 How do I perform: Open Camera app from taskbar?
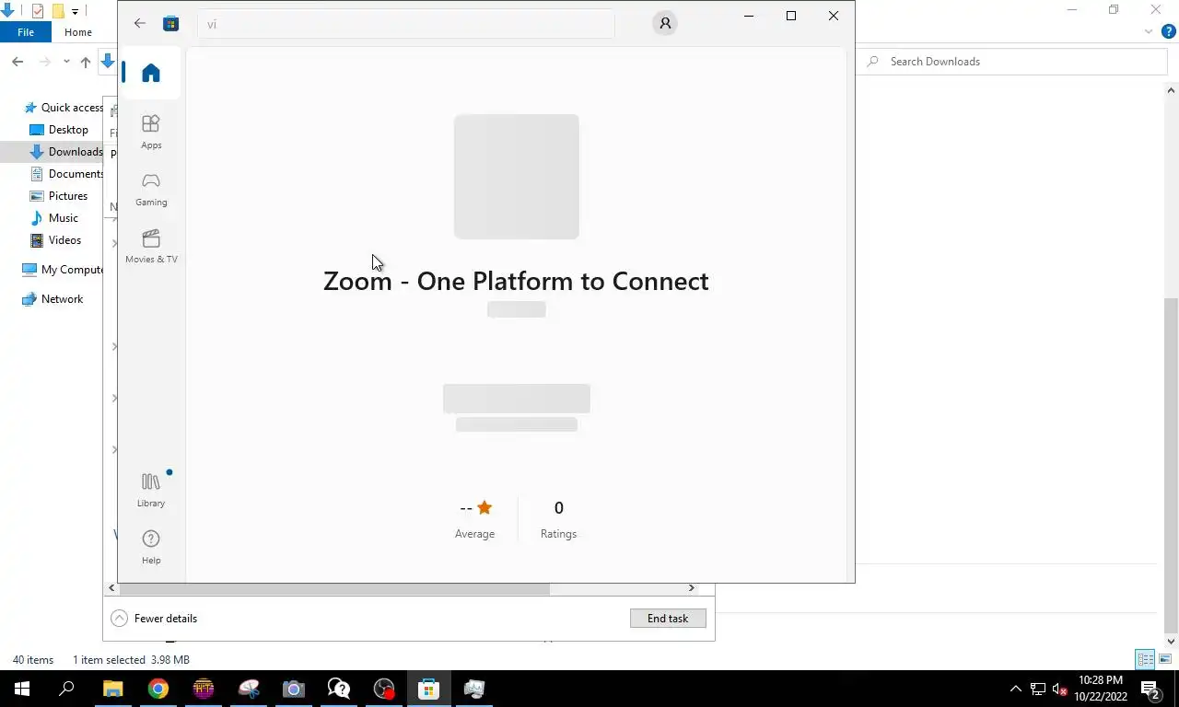click(294, 689)
